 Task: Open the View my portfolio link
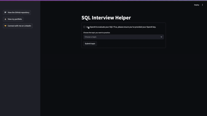click(x=15, y=19)
